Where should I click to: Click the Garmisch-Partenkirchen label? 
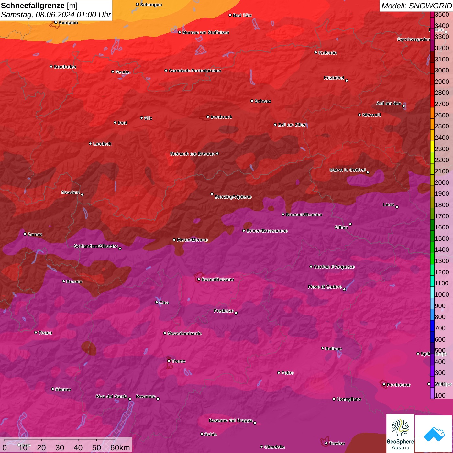point(195,71)
